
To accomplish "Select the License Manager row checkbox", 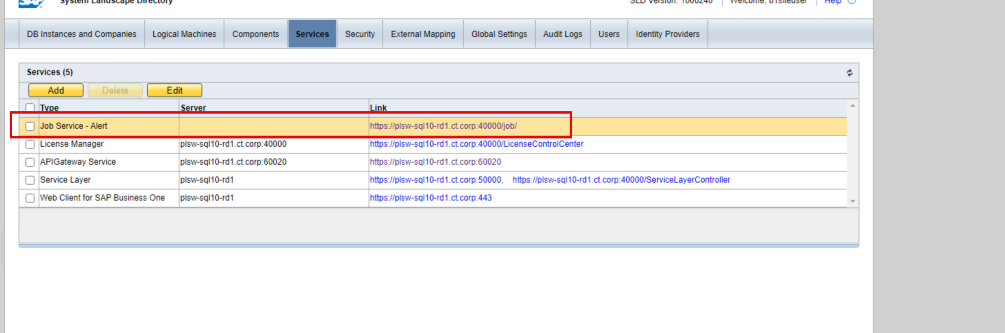I will pyautogui.click(x=30, y=144).
